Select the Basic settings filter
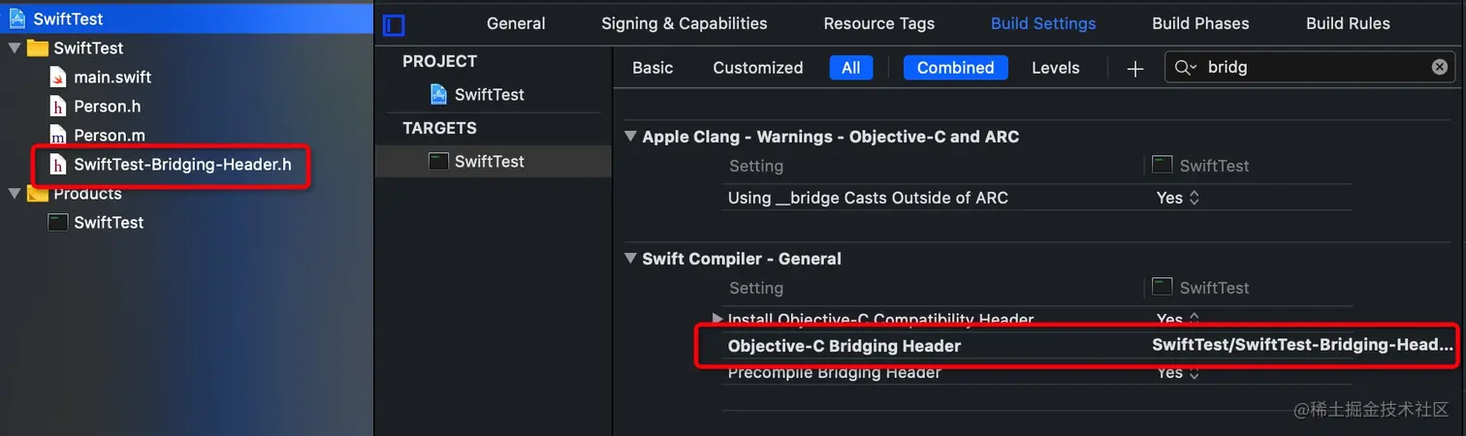1466x436 pixels. (653, 68)
